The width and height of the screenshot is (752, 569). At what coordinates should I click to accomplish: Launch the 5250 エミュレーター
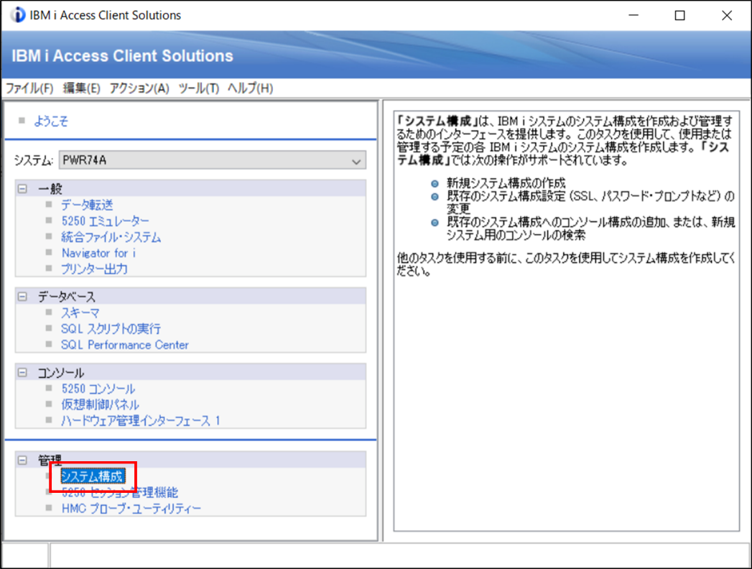tap(105, 221)
